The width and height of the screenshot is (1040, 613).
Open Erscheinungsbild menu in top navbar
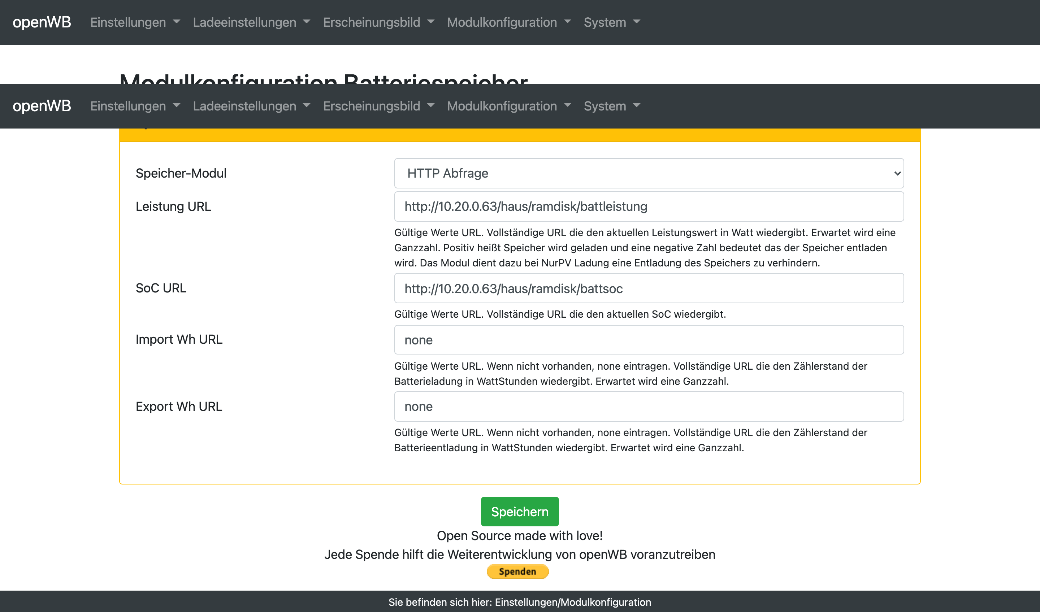pyautogui.click(x=378, y=22)
